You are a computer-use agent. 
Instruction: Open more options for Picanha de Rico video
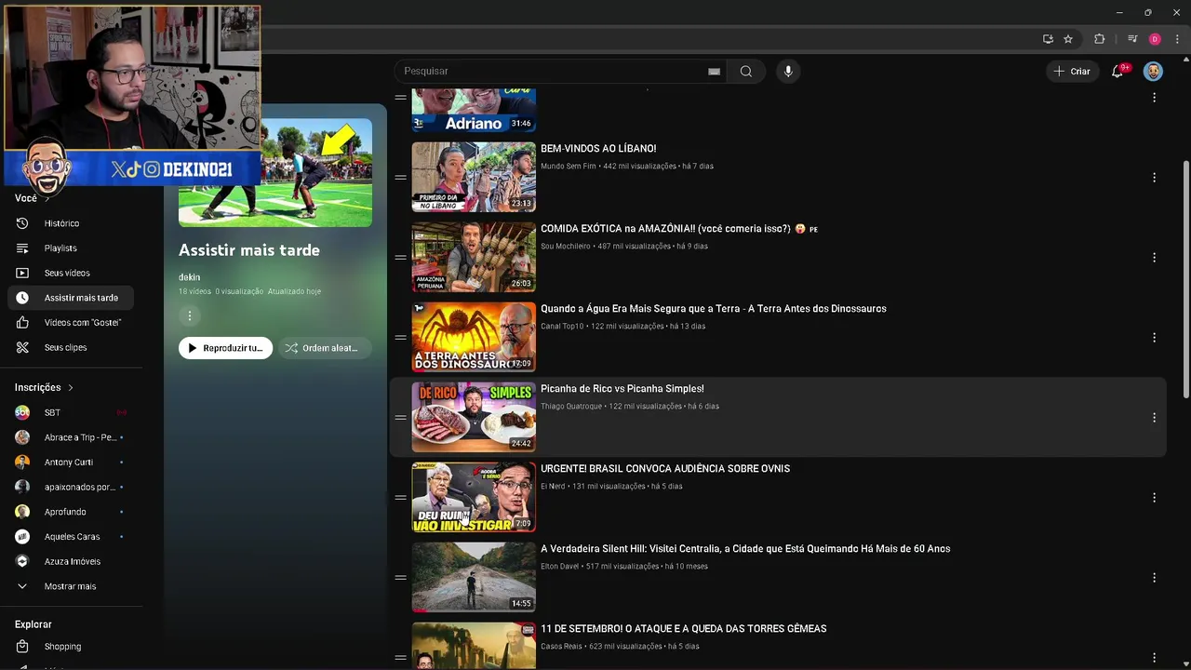1154,418
